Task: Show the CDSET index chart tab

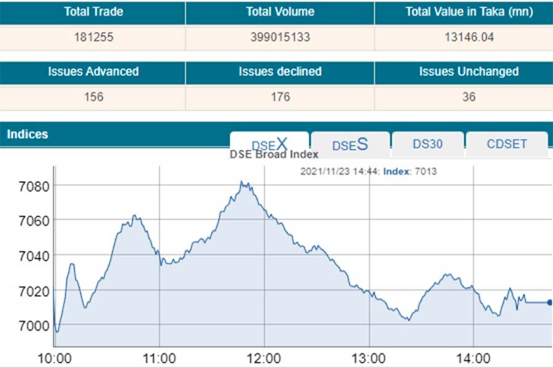Action: [x=506, y=145]
